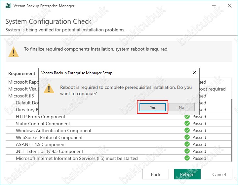Select the Static Content Component row
Screen dimensions: 238x185
pyautogui.click(x=118, y=124)
